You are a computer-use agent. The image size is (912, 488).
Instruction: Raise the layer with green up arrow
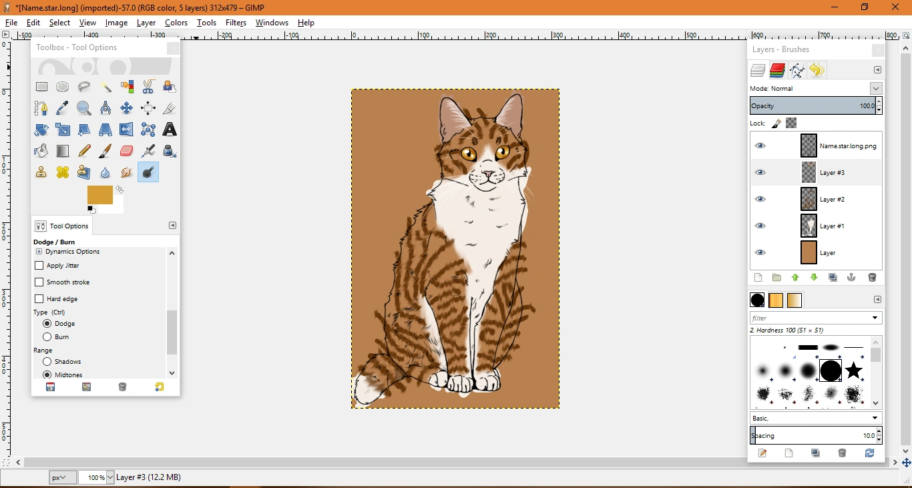pyautogui.click(x=795, y=278)
